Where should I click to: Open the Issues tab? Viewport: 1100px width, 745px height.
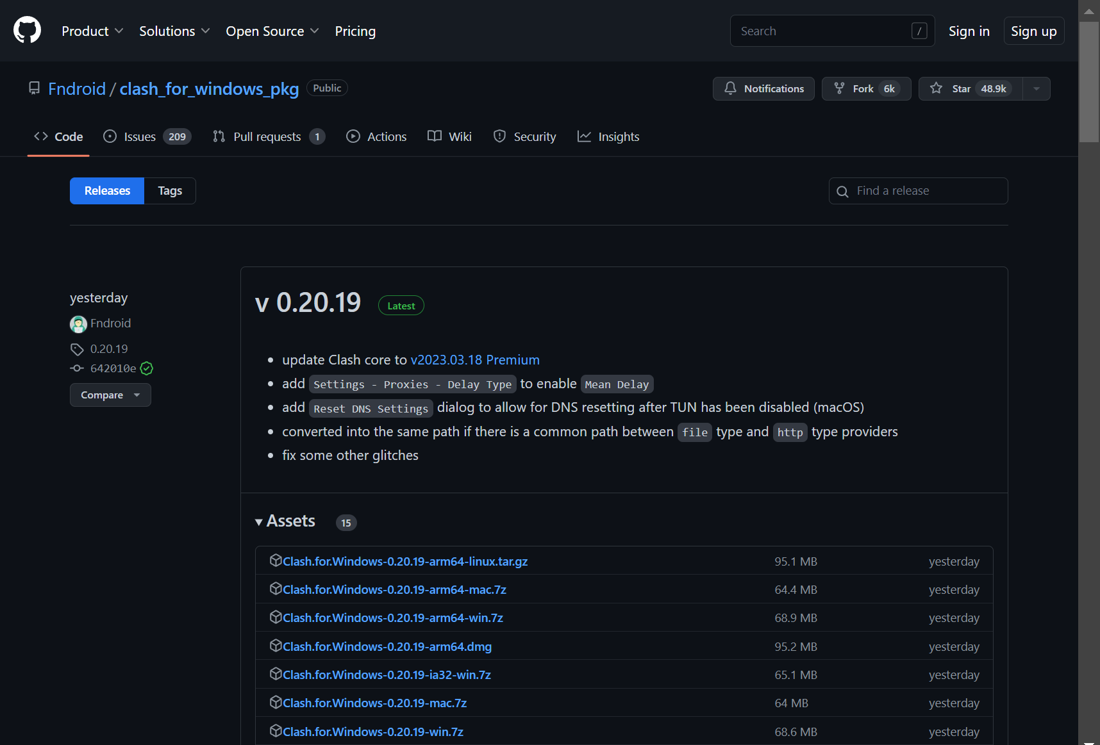(147, 136)
